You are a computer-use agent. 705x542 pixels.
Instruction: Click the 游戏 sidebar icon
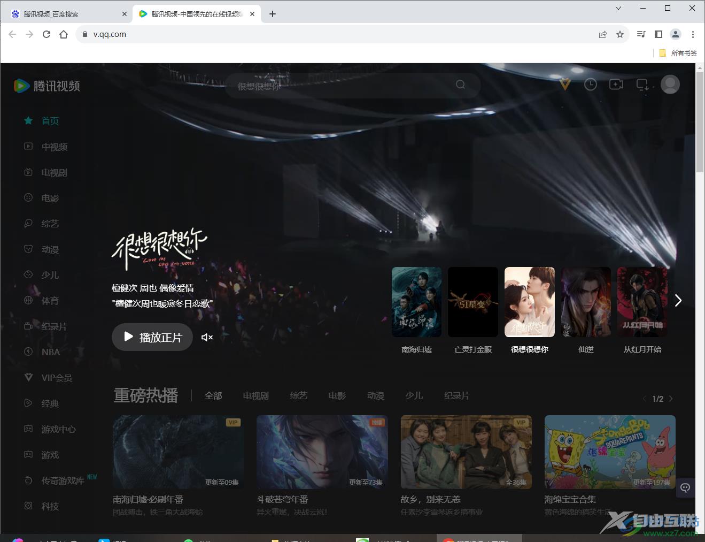click(28, 454)
